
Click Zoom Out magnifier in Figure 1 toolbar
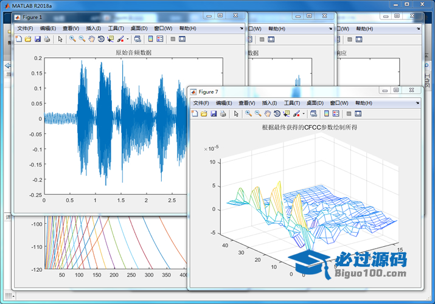click(x=82, y=39)
